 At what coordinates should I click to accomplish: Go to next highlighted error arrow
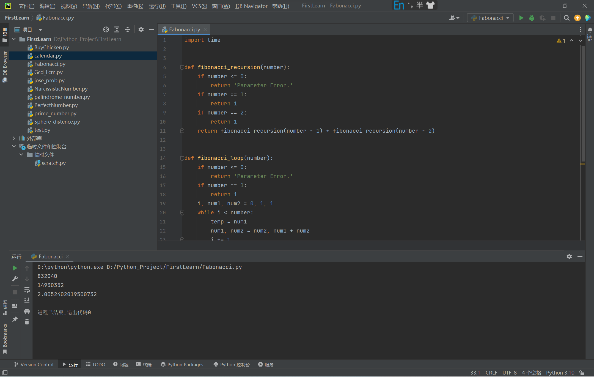(580, 40)
